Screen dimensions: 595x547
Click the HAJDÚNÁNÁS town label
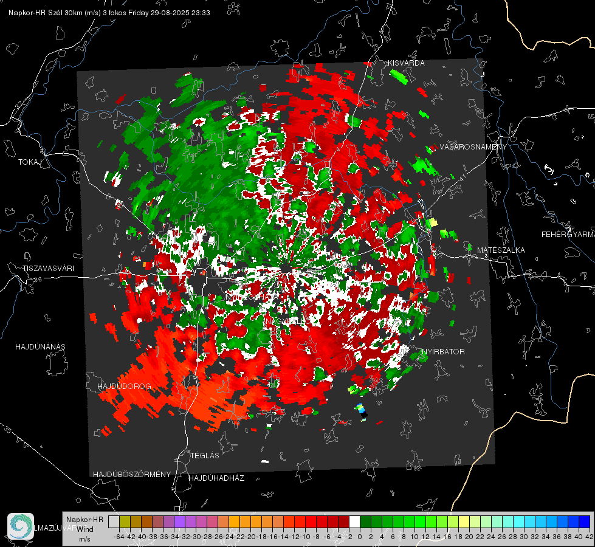40,346
